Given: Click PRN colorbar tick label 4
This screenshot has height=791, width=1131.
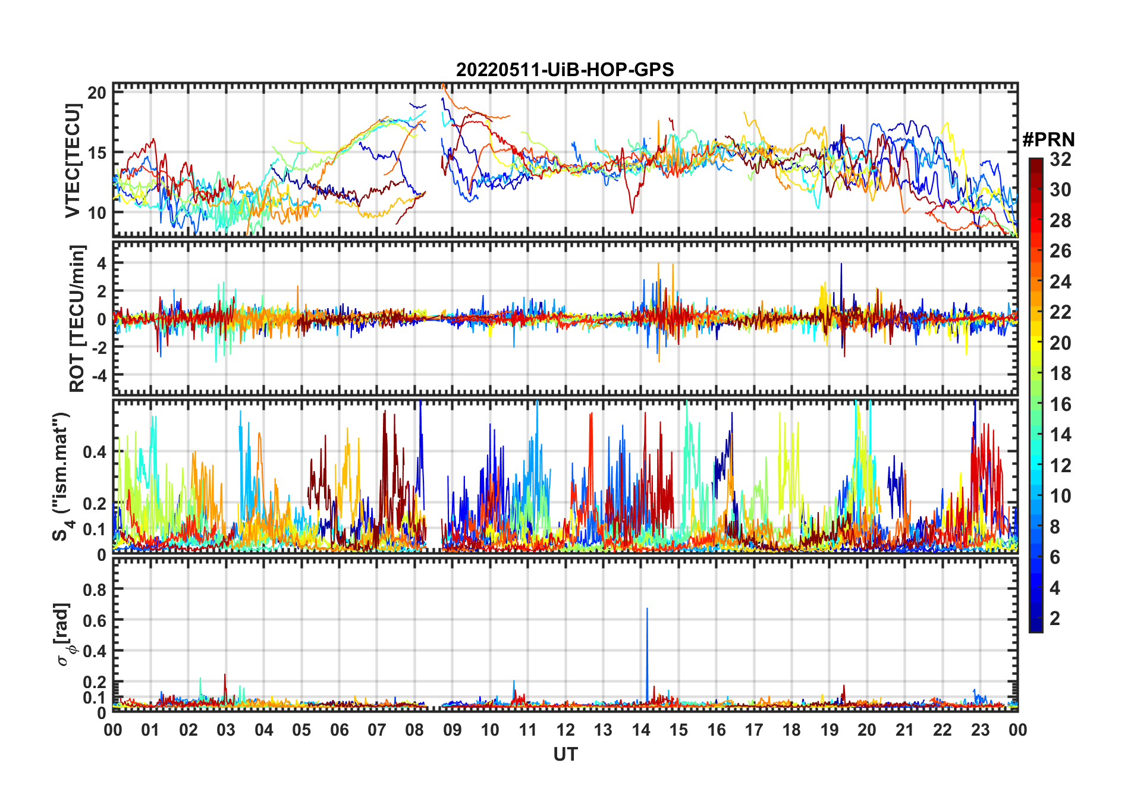Looking at the screenshot, I should tap(1055, 588).
